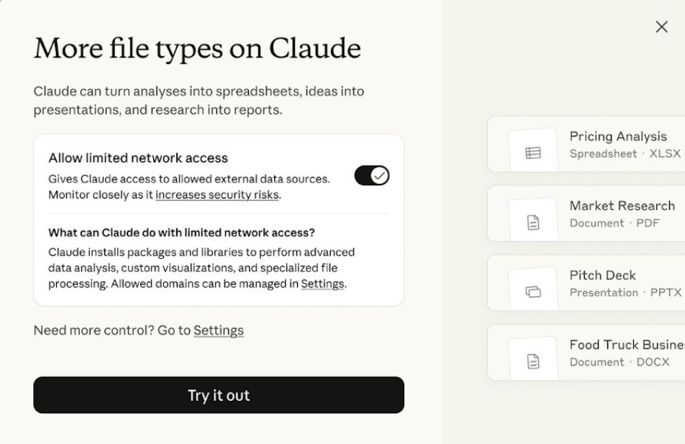This screenshot has width=685, height=444.
Task: Select the Pricing Analysis title
Action: pyautogui.click(x=617, y=137)
